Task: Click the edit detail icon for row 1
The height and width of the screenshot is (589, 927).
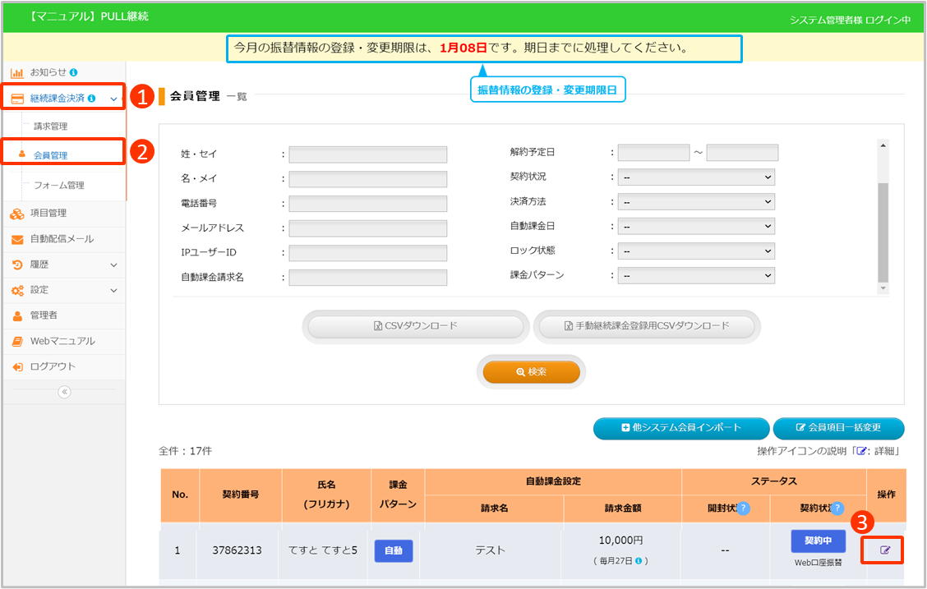Action: click(885, 550)
